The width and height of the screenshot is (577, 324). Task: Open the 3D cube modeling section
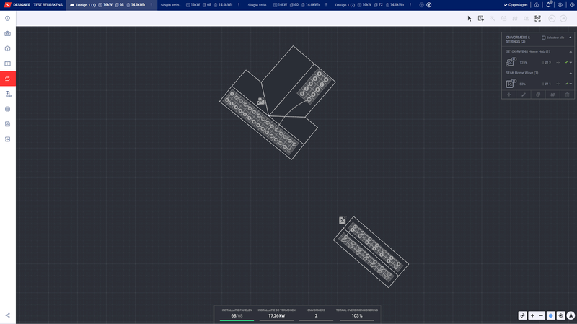(x=7, y=48)
